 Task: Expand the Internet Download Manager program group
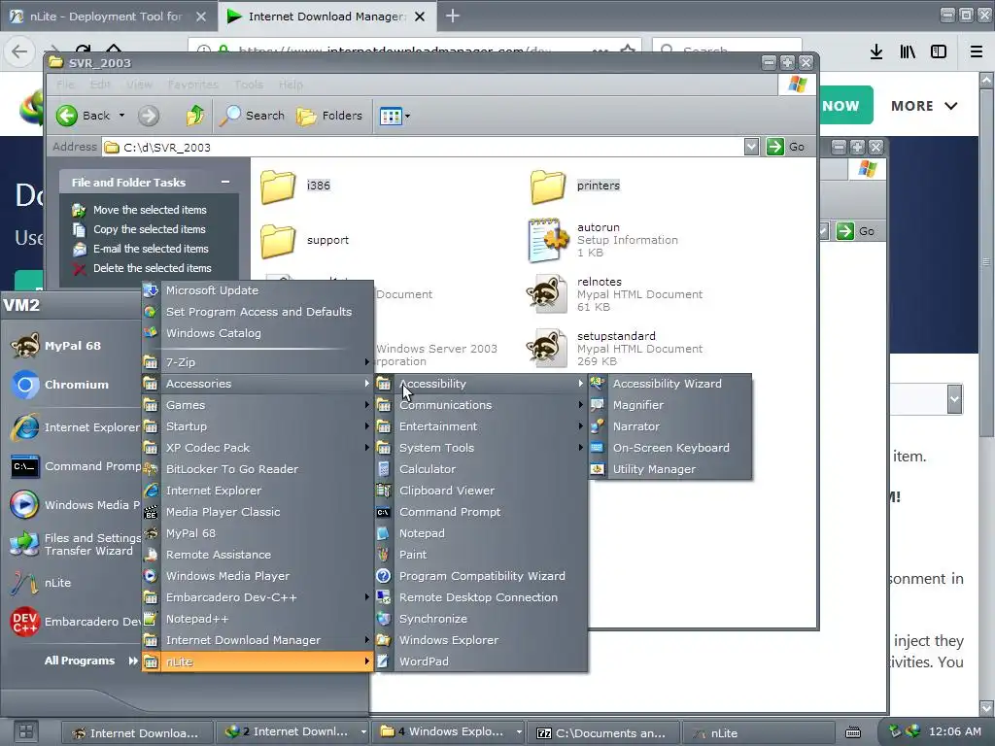[257, 640]
